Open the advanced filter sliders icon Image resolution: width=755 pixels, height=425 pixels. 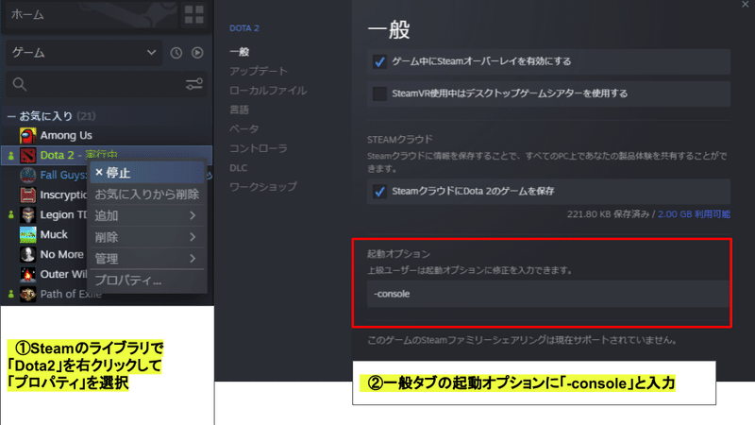(194, 84)
